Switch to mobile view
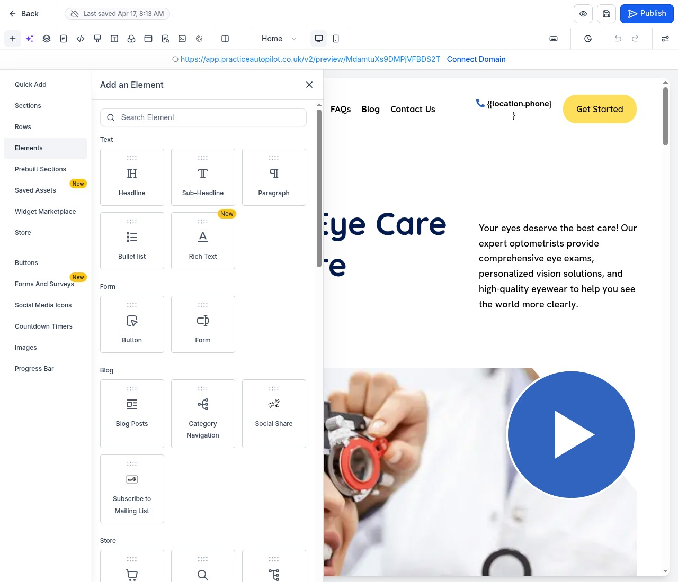This screenshot has width=678, height=582. coord(336,39)
